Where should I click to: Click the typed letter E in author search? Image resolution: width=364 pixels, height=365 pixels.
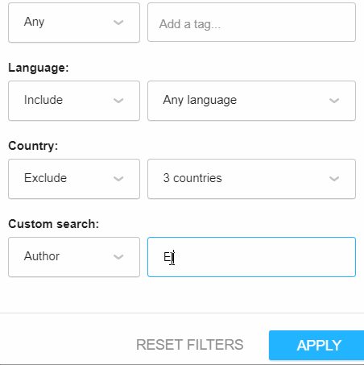167,257
